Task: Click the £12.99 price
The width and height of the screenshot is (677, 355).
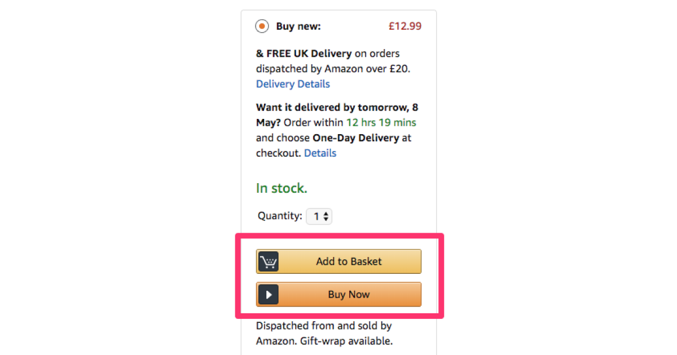Action: [x=405, y=26]
